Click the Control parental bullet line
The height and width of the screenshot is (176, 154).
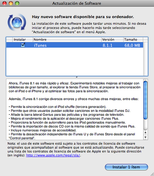coord(72,136)
